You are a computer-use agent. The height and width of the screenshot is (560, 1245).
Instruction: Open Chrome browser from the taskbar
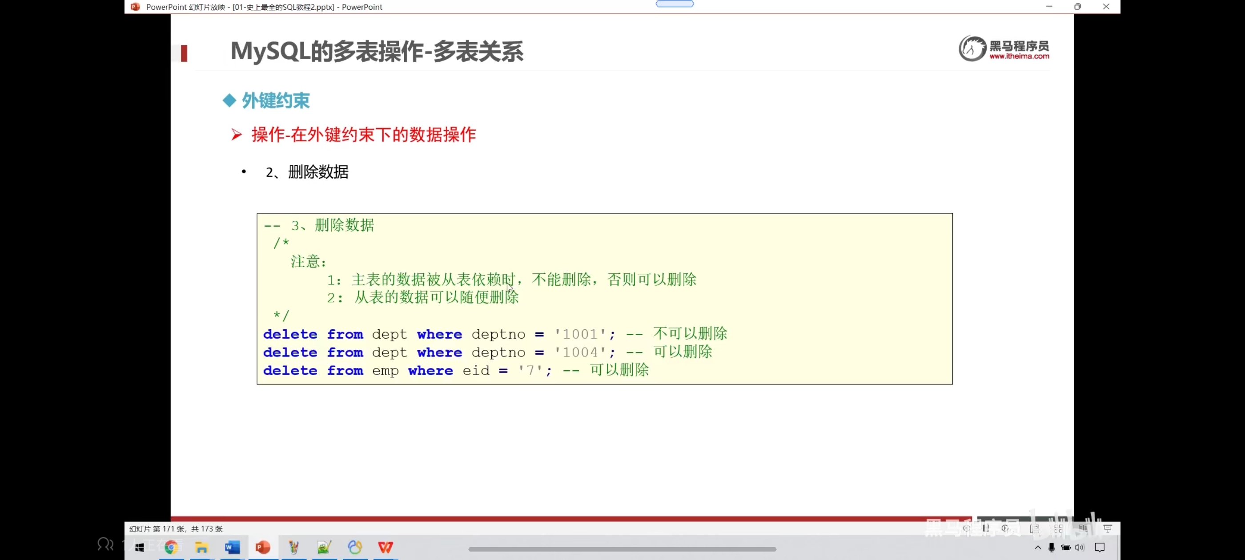pos(171,547)
